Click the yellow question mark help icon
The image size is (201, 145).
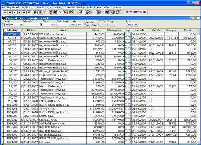click(x=60, y=13)
